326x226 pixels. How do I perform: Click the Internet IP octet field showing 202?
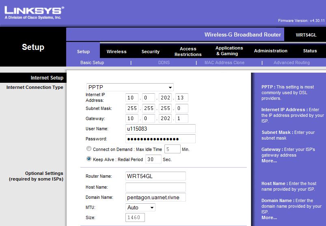[165, 98]
